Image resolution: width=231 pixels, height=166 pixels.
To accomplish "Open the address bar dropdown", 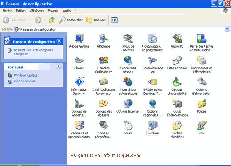I will (x=227, y=29).
